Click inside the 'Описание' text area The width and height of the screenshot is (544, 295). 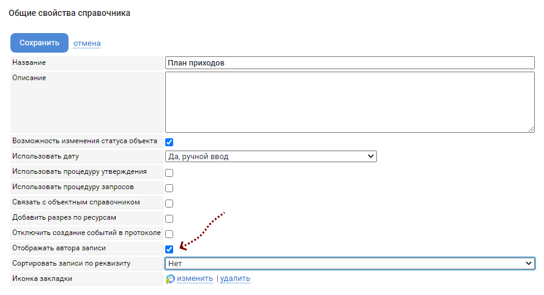coord(349,102)
